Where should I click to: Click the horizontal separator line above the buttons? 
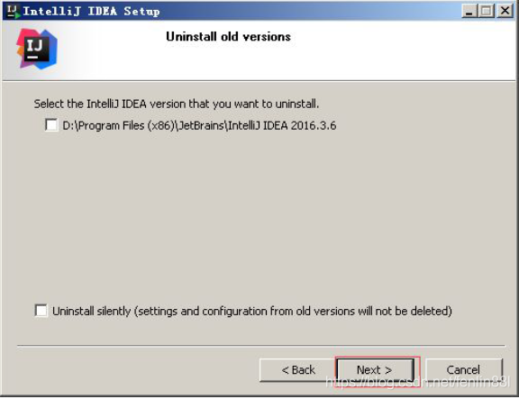click(x=261, y=346)
